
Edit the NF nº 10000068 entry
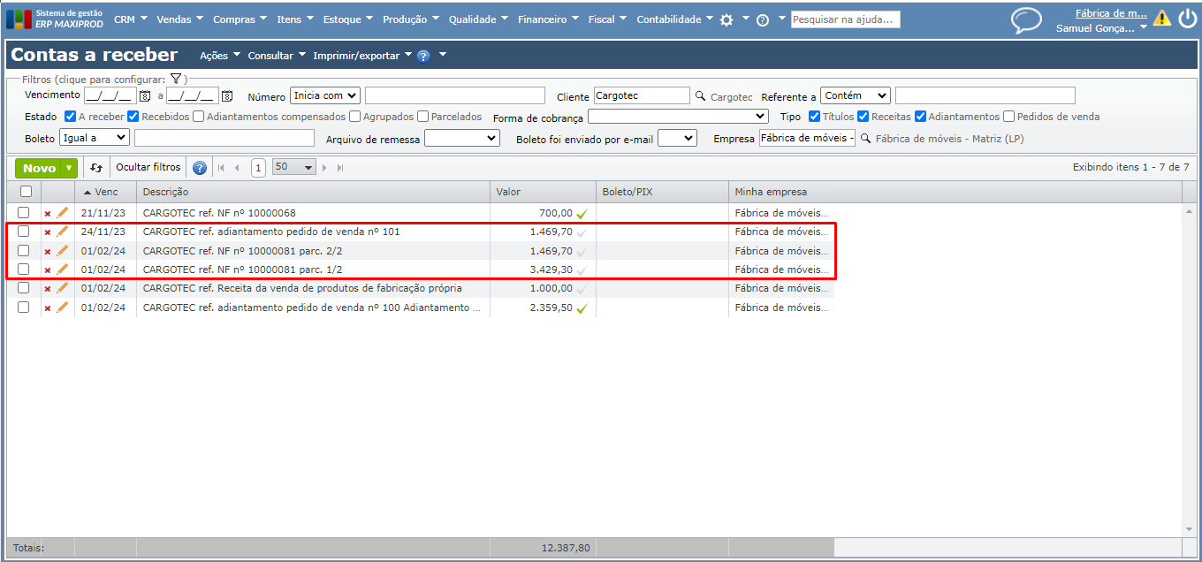pyautogui.click(x=62, y=213)
